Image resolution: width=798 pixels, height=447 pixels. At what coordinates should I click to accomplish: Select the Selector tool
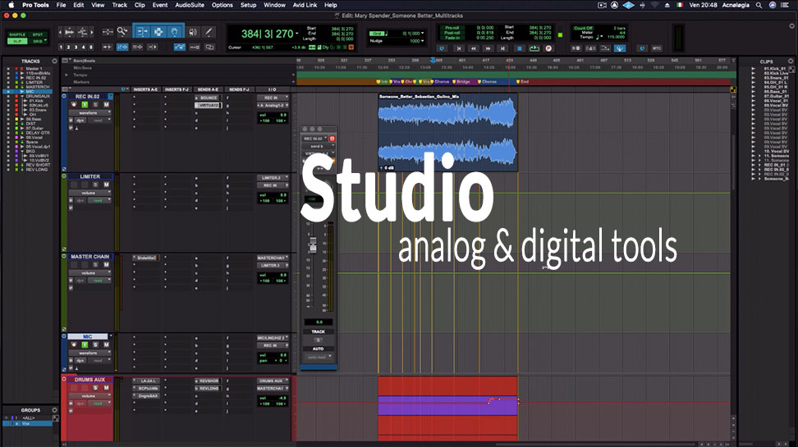click(x=158, y=32)
